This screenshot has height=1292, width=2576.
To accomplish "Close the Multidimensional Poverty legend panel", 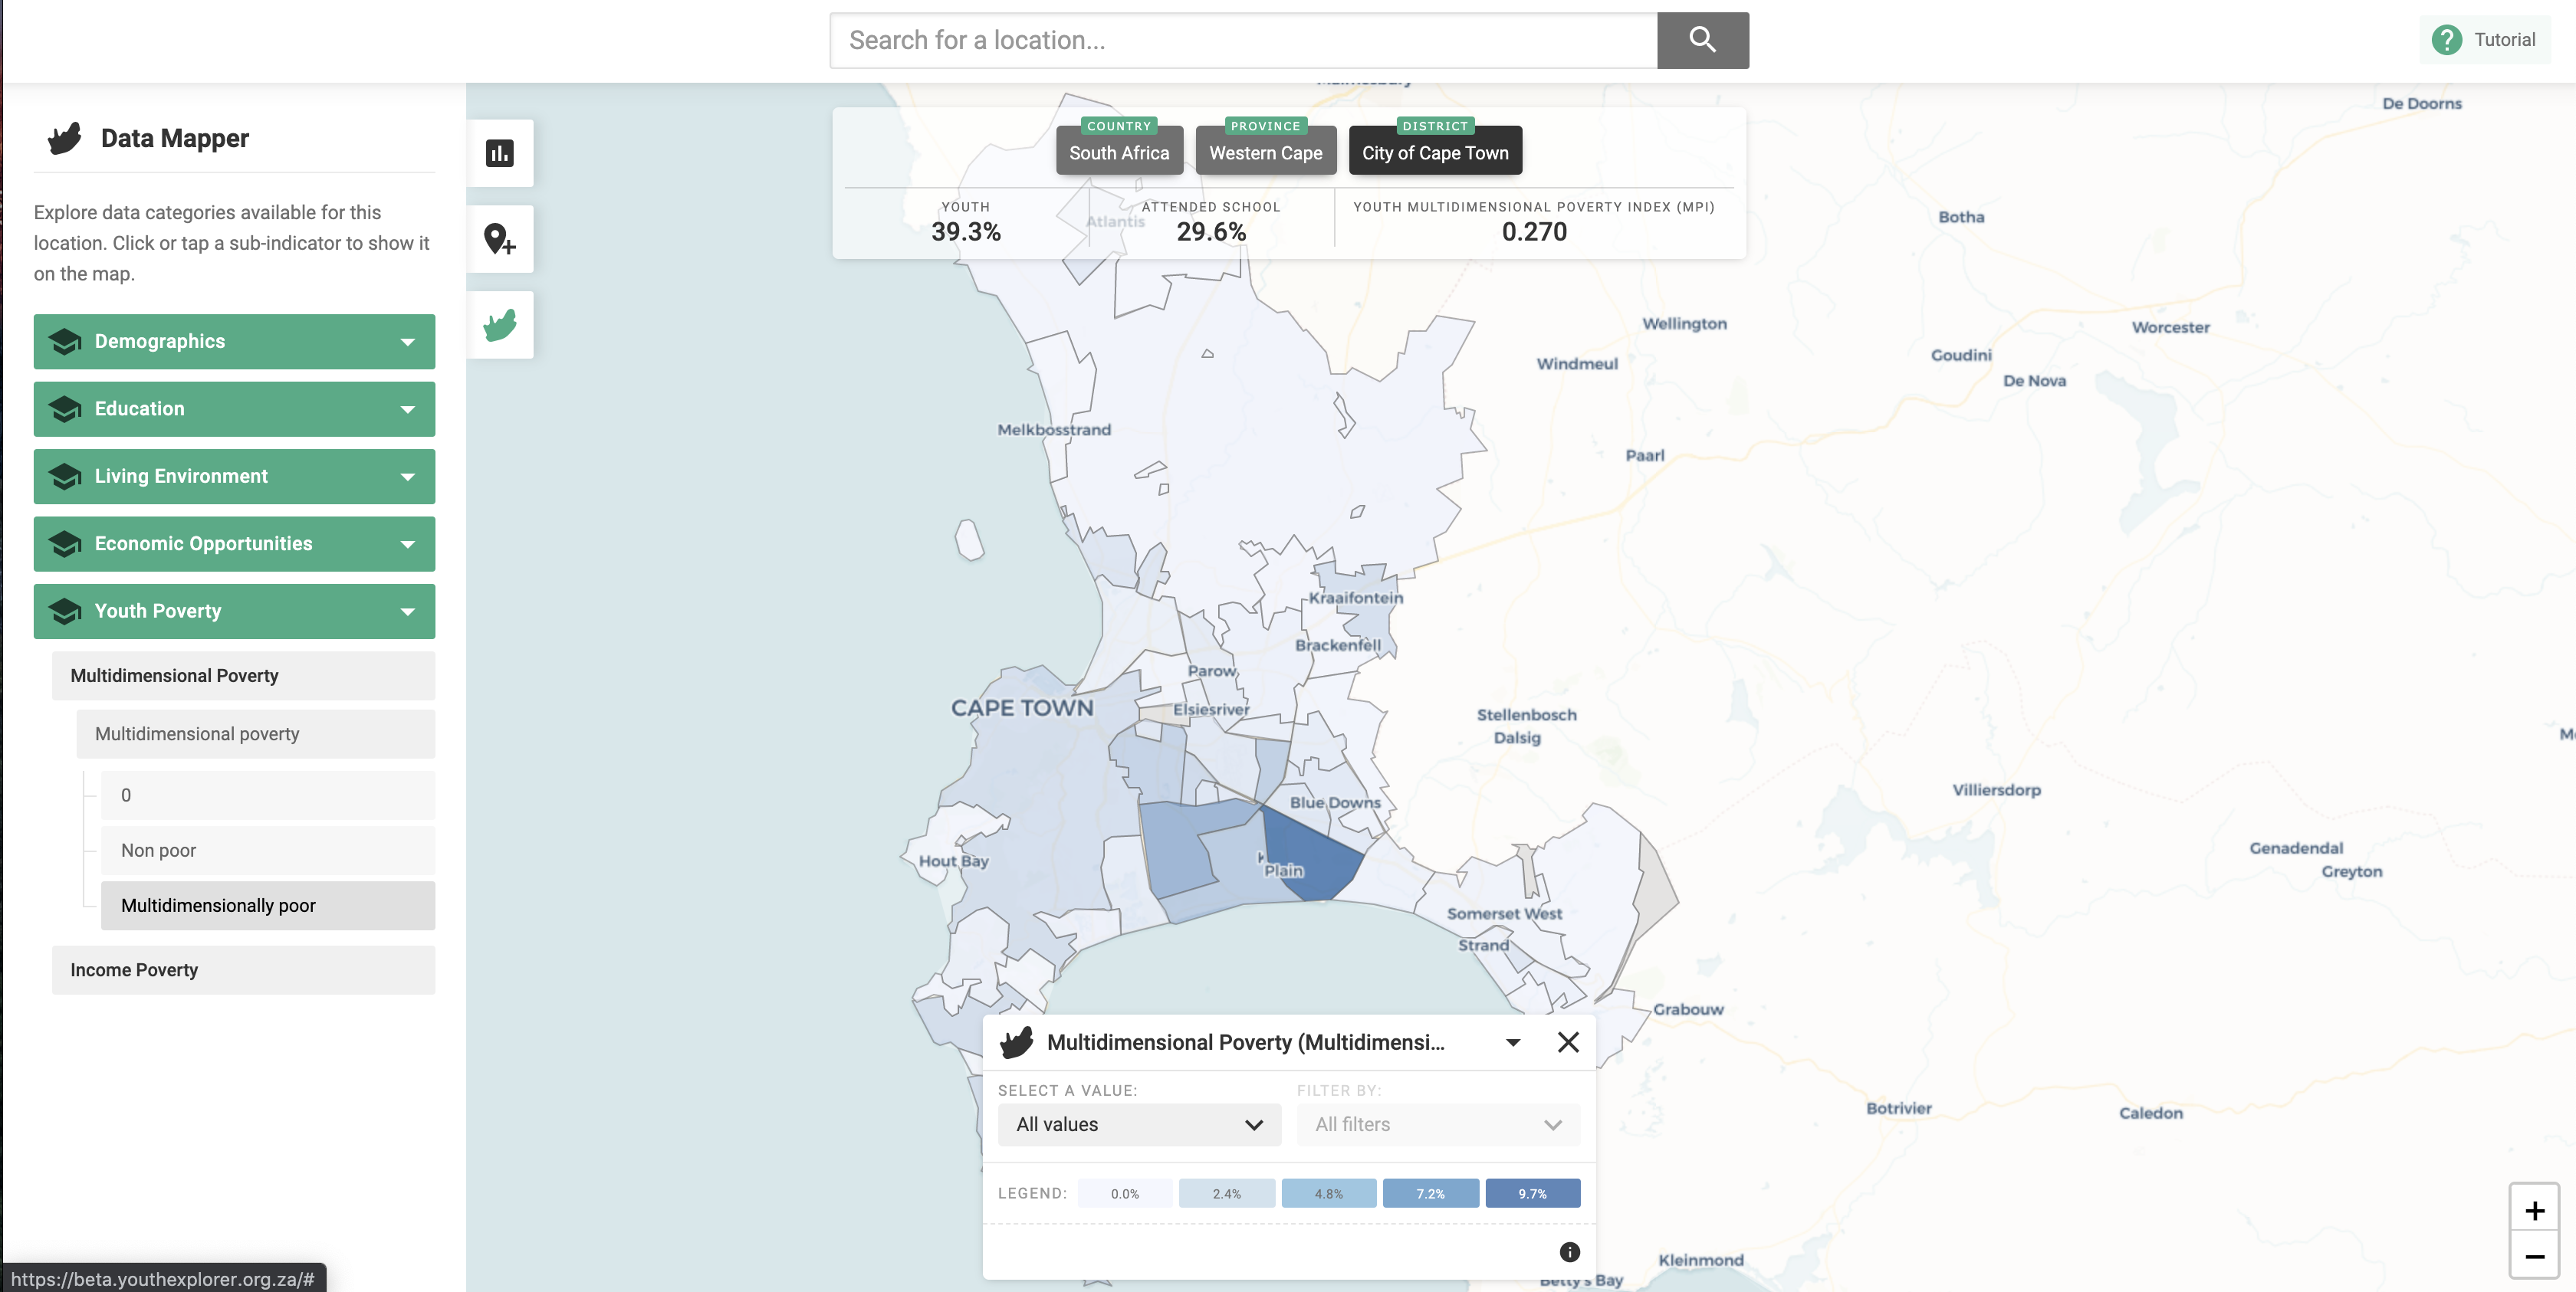I will (1568, 1042).
